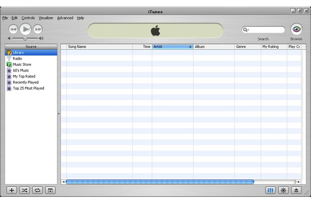The image size is (311, 204).
Task: Click the maximum volume speaker icon
Action: (x=41, y=38)
